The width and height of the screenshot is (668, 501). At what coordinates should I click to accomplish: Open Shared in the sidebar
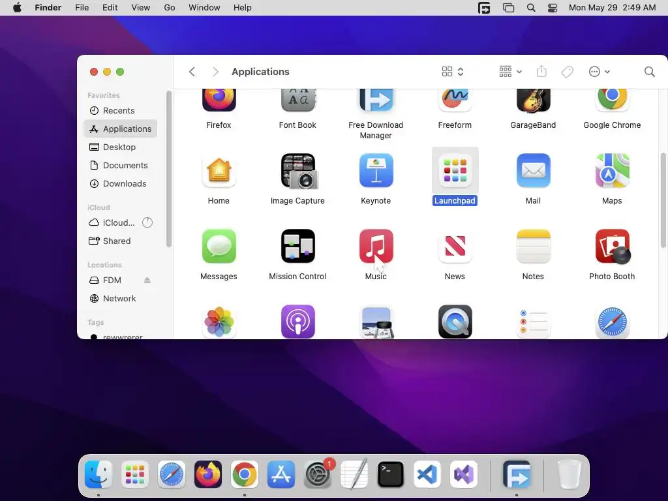[x=121, y=241]
